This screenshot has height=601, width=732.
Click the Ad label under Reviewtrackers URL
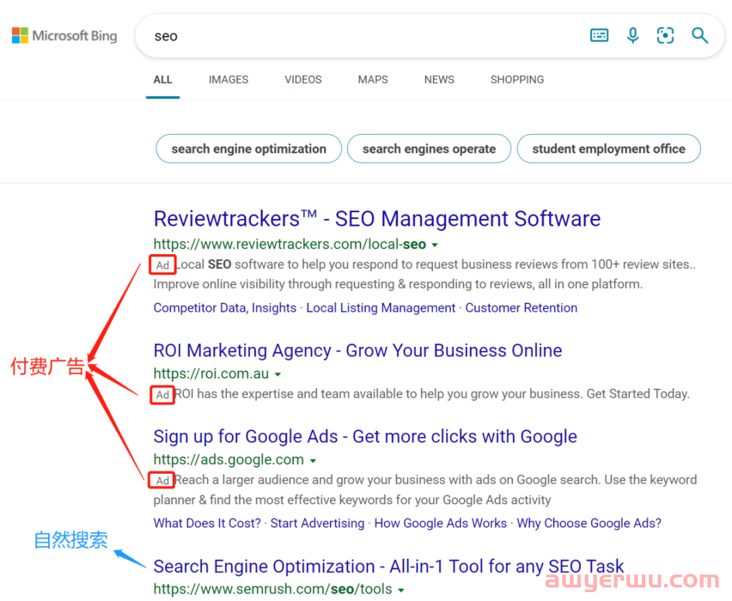[163, 265]
